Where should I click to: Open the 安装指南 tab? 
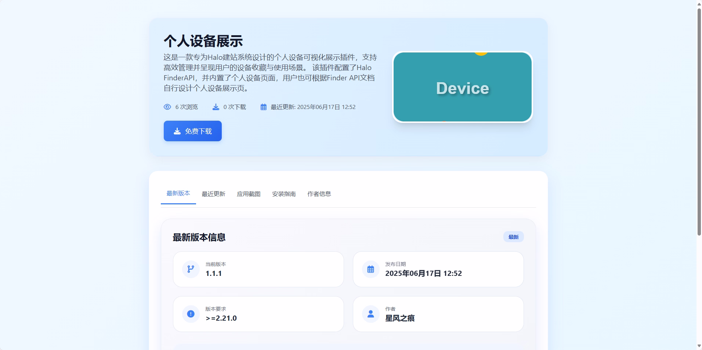click(284, 194)
